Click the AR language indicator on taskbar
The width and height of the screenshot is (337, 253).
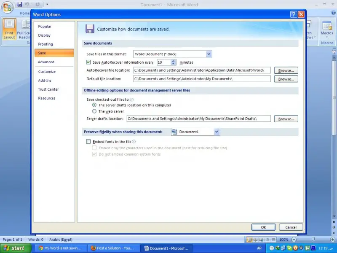[x=259, y=248]
